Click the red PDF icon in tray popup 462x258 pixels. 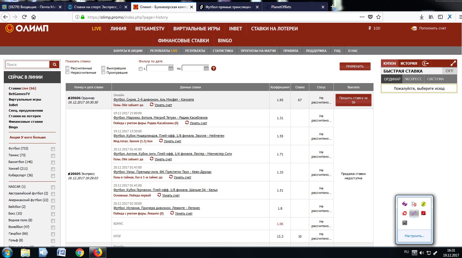[423, 213]
